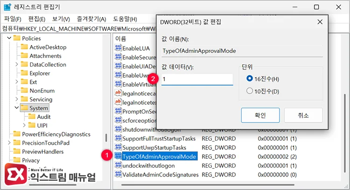Click the scforceoption value icon
Viewport: 350px width, 190px height.
(x=118, y=120)
